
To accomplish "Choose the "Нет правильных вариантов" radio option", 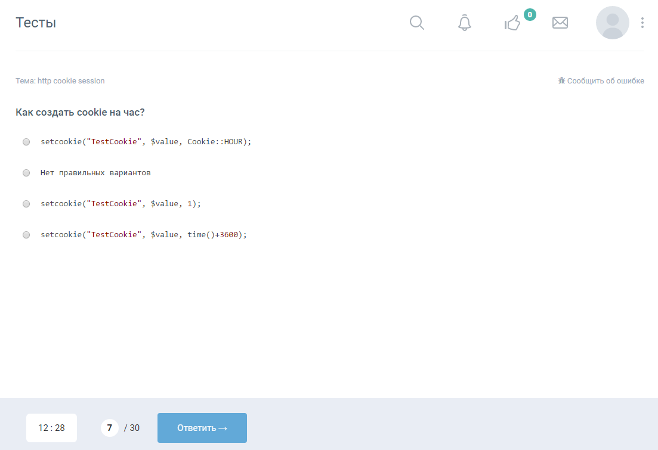I will pos(26,173).
